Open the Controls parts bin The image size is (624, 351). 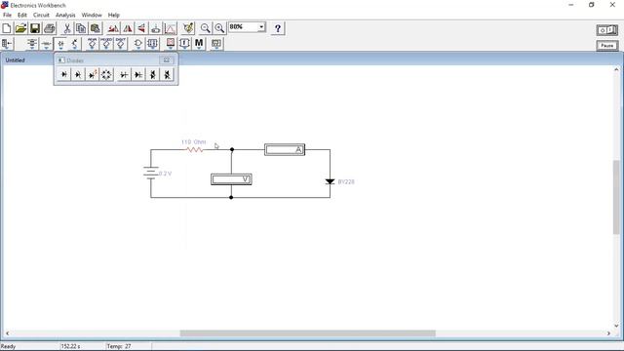tap(184, 44)
